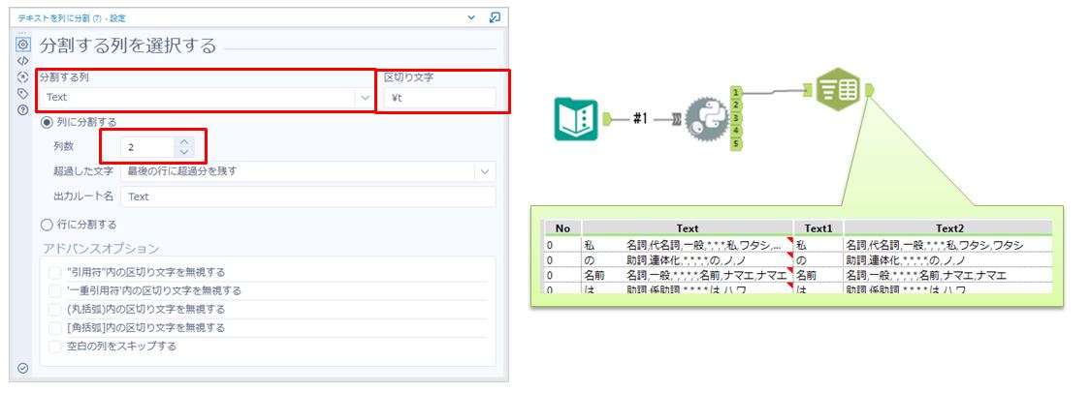Click the Text2 column header in results
The width and height of the screenshot is (1091, 393).
[x=947, y=228]
